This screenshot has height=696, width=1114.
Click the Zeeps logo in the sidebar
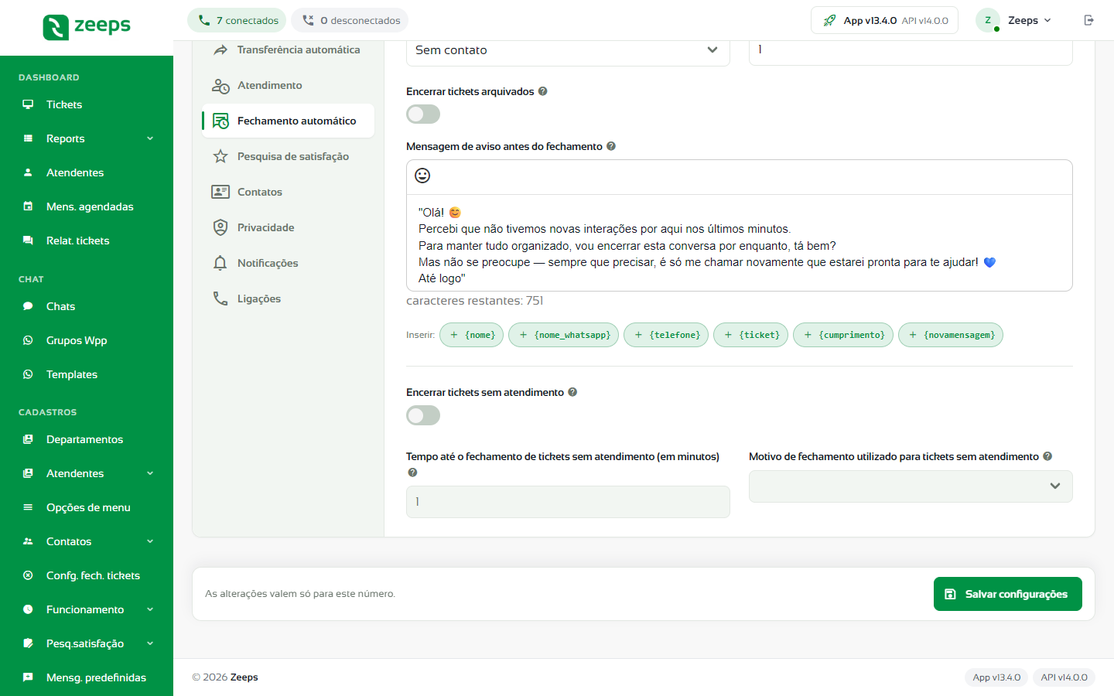click(x=87, y=26)
